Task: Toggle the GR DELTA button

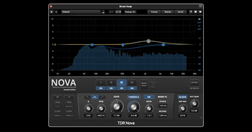Action: point(194,88)
